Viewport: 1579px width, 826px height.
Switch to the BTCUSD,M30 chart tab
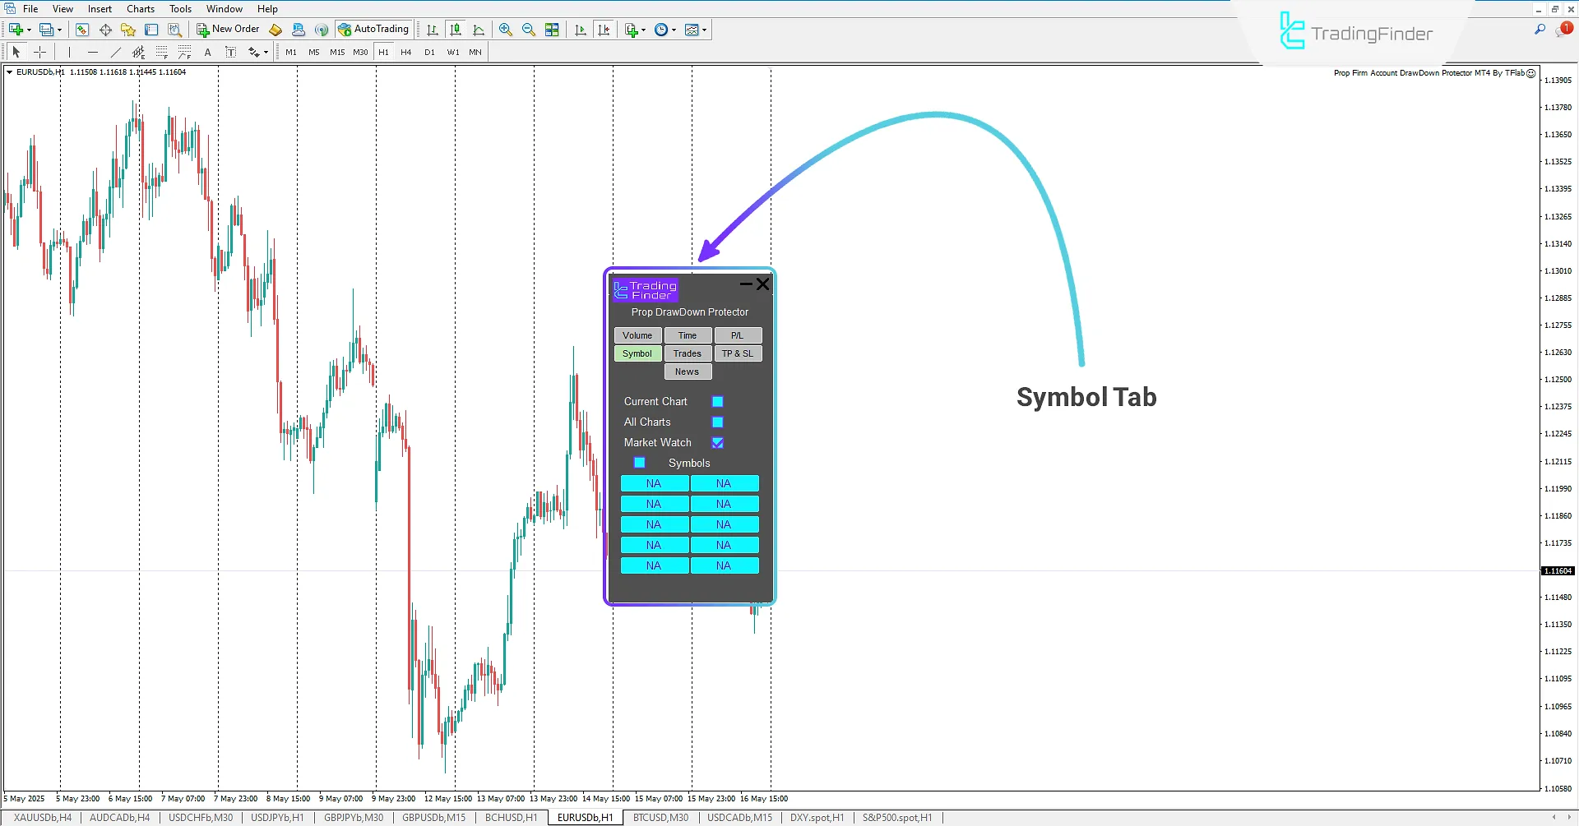point(660,817)
